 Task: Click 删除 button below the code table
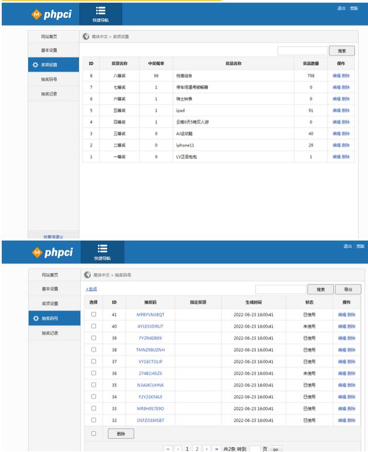click(x=121, y=434)
